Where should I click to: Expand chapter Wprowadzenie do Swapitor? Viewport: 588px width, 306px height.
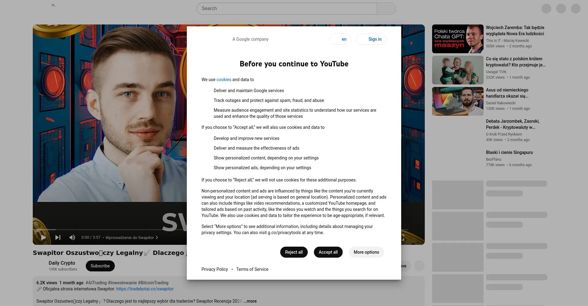[x=132, y=237]
